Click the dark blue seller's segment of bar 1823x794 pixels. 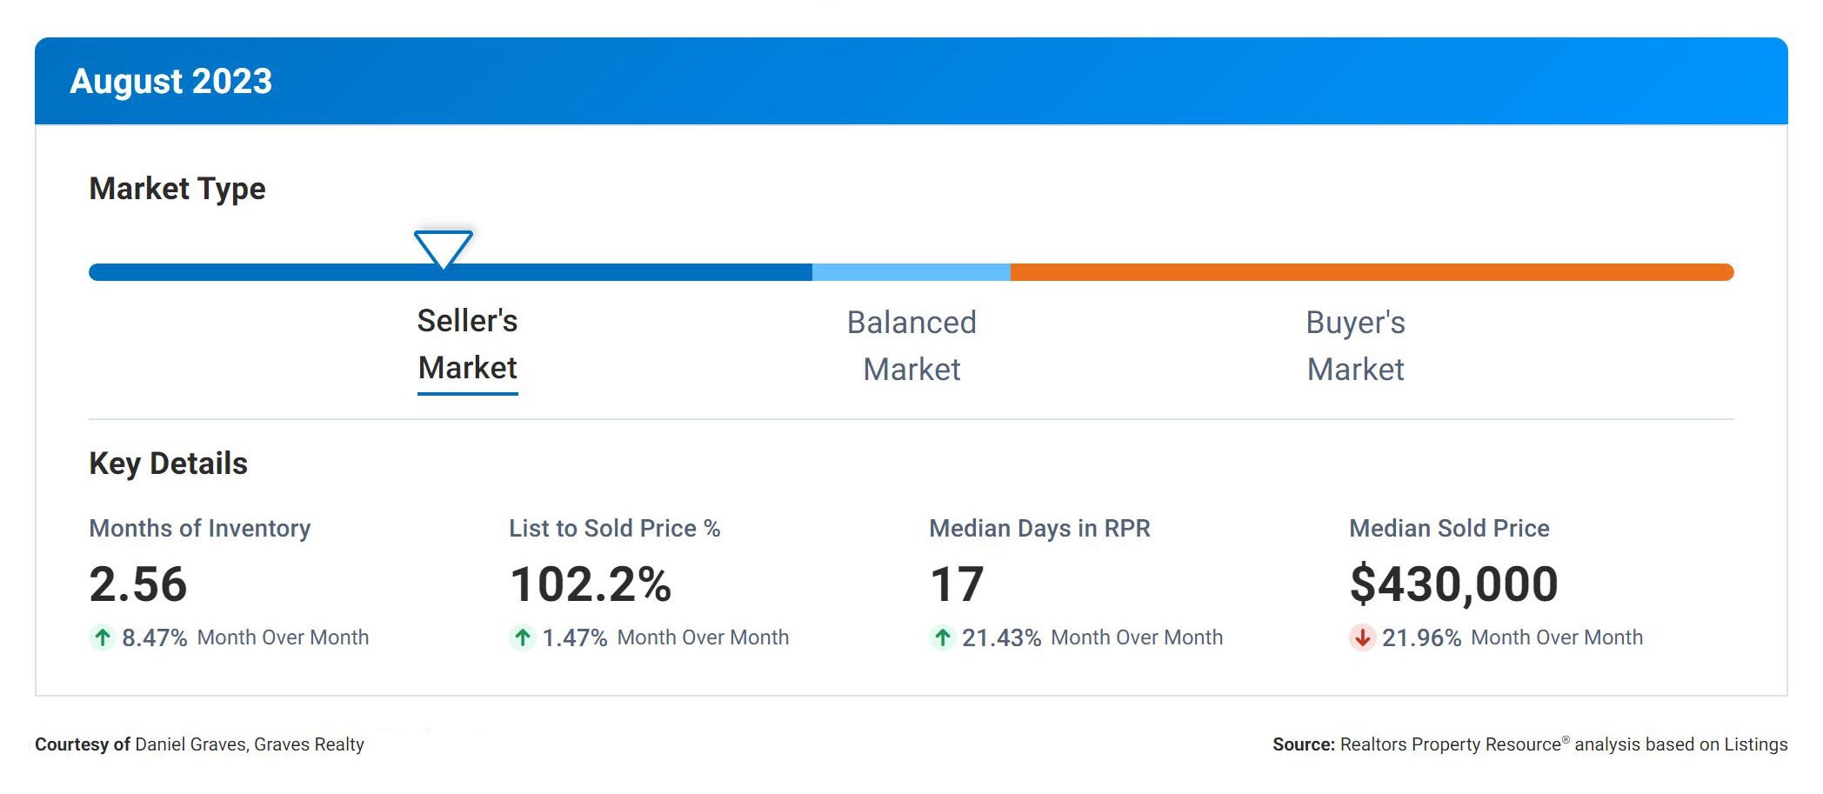tap(451, 272)
